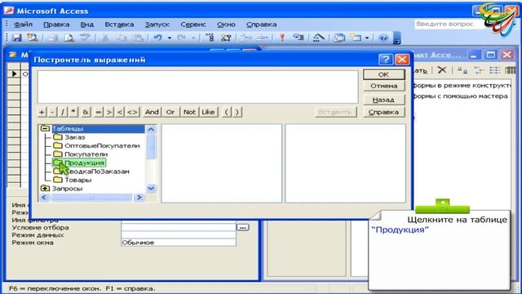
Task: Insert the equals operator button
Action: [98, 112]
